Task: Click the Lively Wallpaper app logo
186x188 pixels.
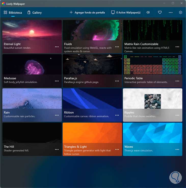Action: coord(4,4)
